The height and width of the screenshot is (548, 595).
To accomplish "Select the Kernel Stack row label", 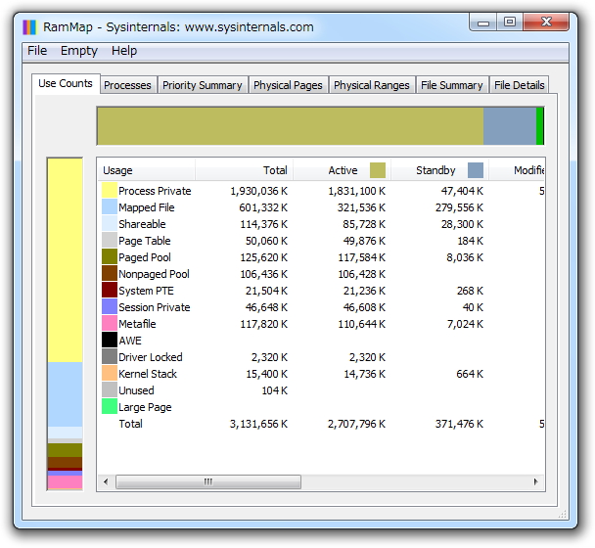I will point(148,374).
